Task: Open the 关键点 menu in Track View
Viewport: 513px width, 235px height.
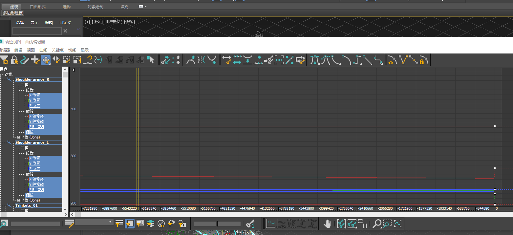Action: coord(58,50)
